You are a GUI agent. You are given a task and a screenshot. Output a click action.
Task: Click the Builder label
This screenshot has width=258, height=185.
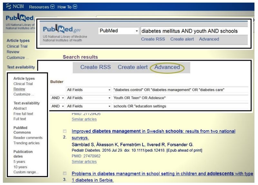[57, 82]
